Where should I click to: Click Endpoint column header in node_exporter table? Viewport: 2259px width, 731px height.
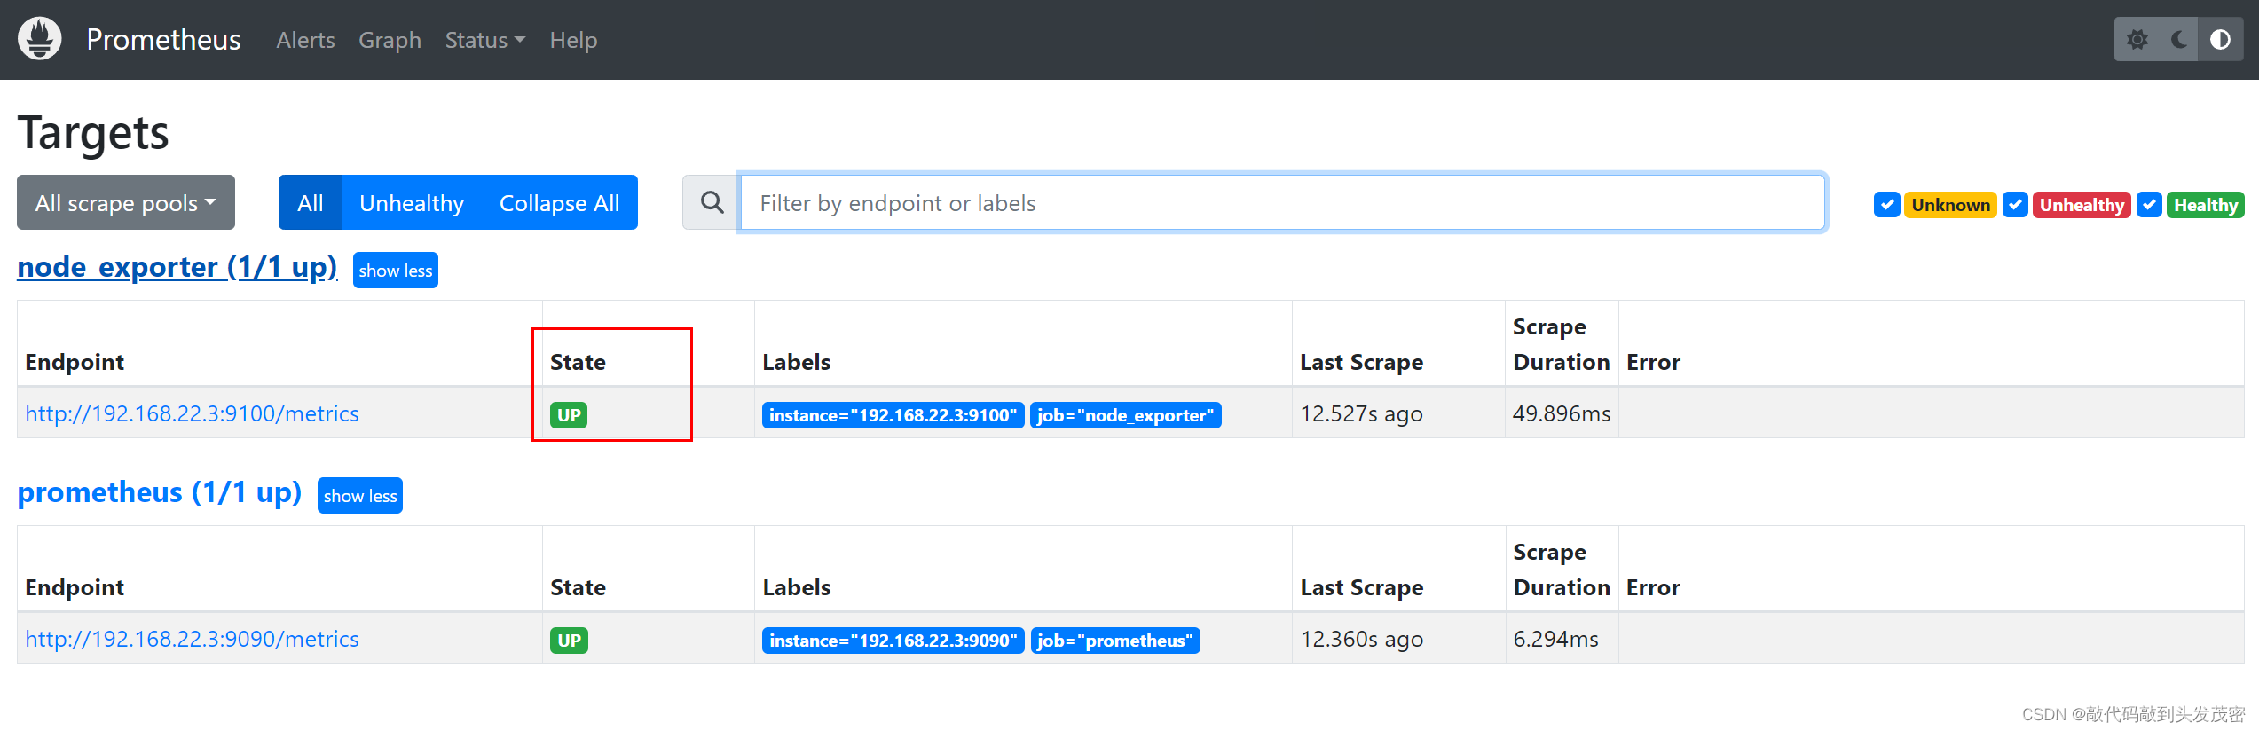75,362
